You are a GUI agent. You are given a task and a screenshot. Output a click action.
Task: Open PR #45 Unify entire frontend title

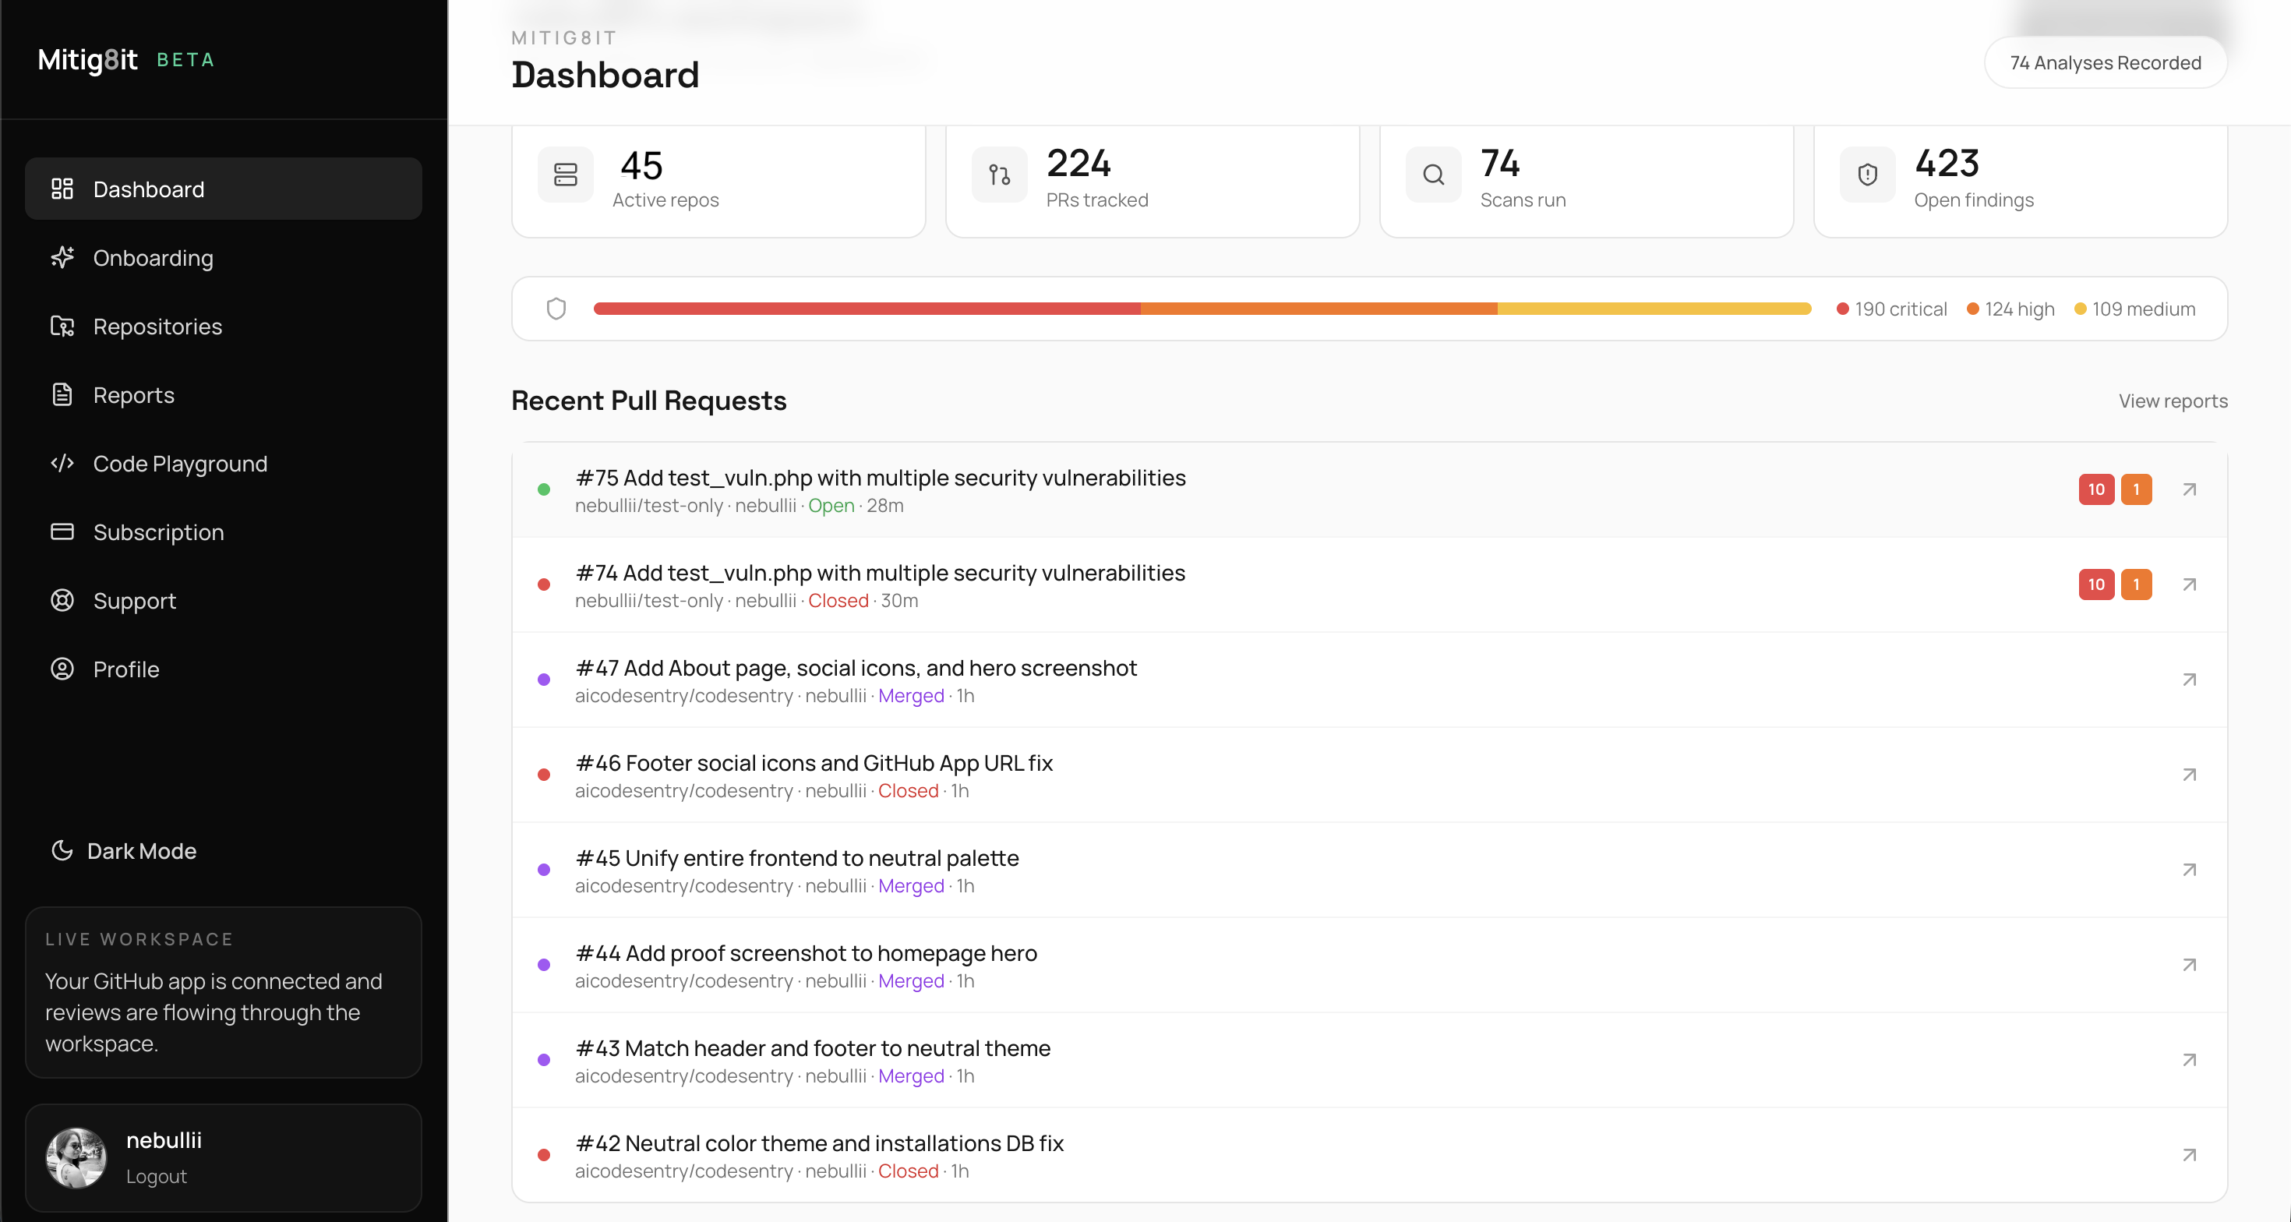(x=797, y=857)
